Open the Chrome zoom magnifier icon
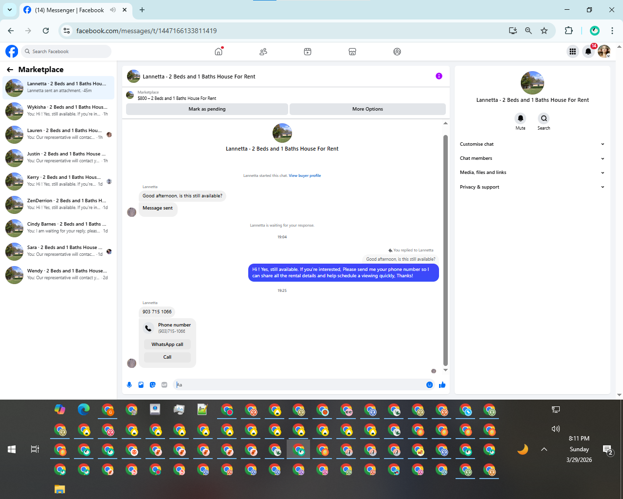Screen dimensions: 623x499 [529, 31]
